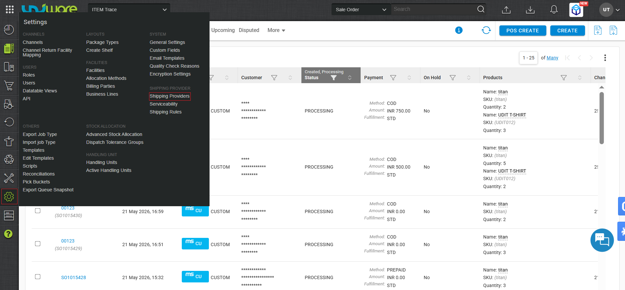This screenshot has width=625, height=290.
Task: Select Channels in the Settings menu
Action: pyautogui.click(x=33, y=42)
